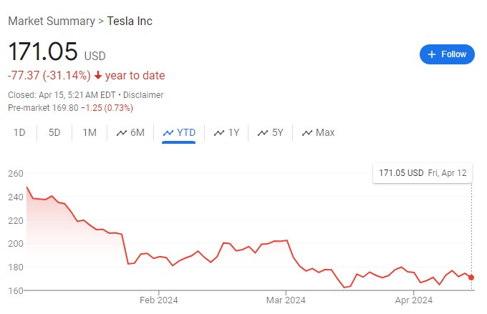
Task: Select the 1D time range tab
Action: pos(20,132)
